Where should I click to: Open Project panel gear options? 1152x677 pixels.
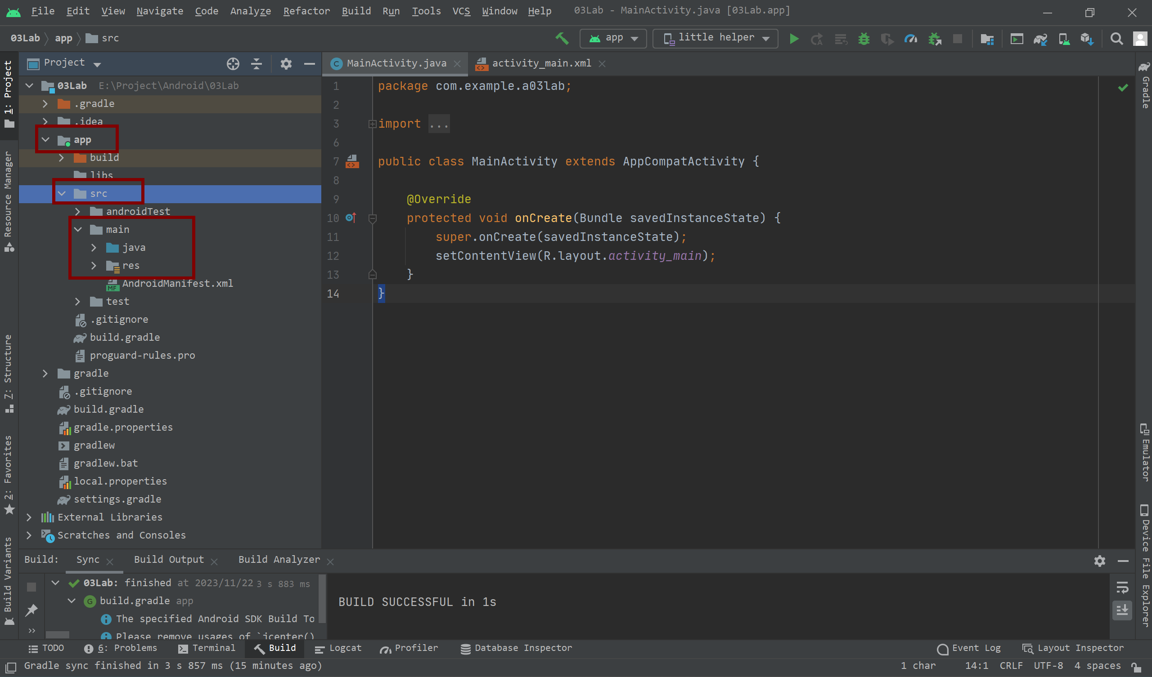[286, 63]
